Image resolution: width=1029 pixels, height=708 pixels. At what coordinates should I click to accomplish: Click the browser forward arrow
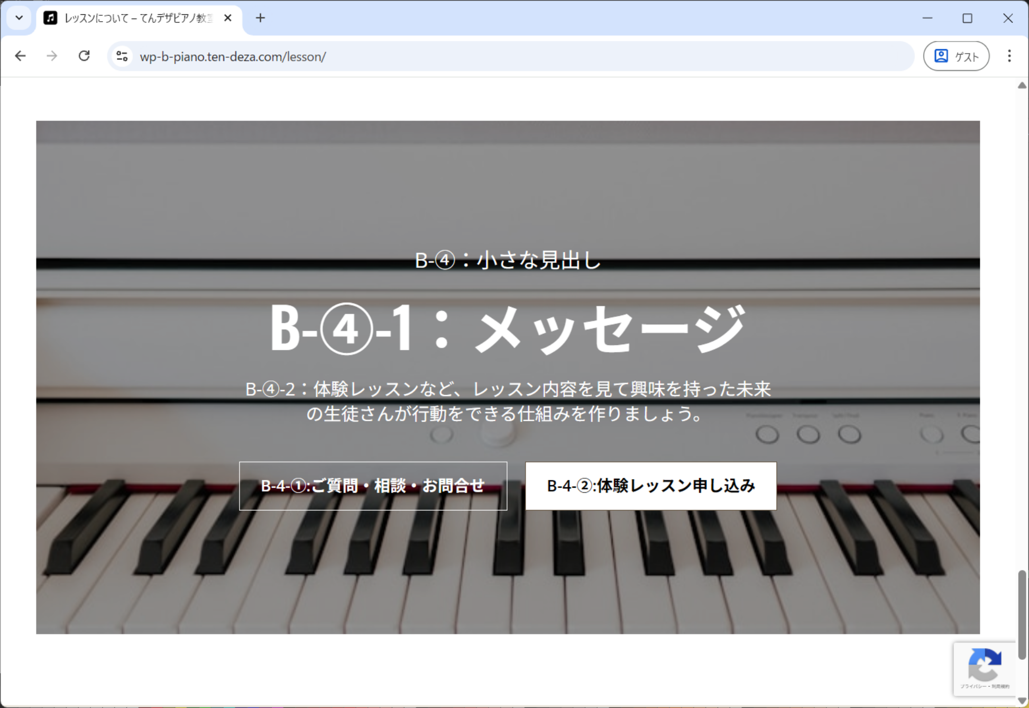[52, 56]
